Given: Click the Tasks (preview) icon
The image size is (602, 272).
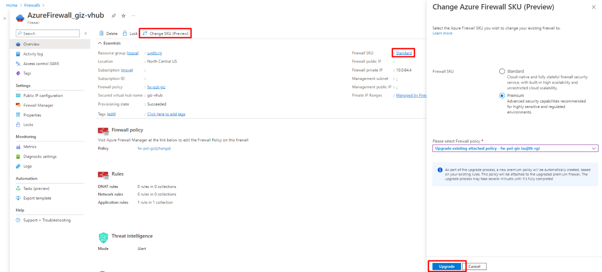Looking at the screenshot, I should (19, 188).
